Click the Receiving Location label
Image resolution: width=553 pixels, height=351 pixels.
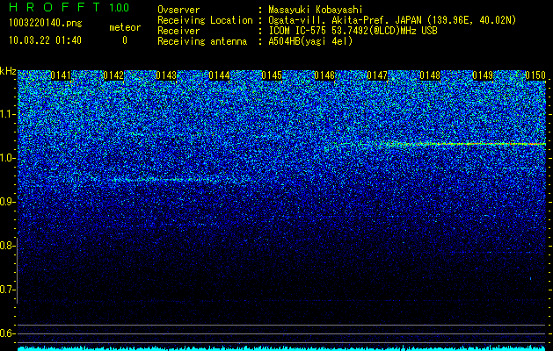click(205, 20)
